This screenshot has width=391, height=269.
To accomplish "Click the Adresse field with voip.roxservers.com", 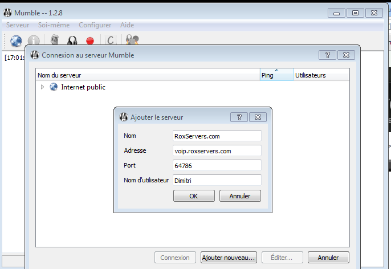I will (217, 150).
